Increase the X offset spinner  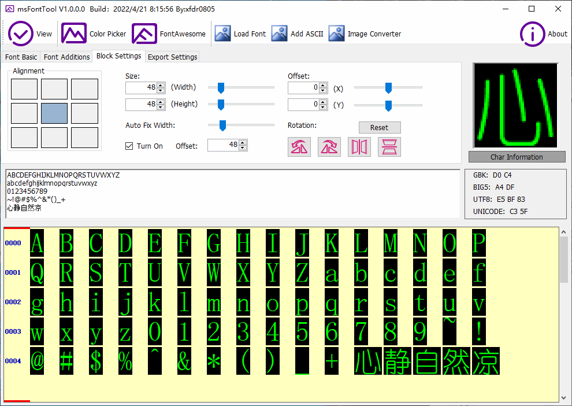(323, 85)
